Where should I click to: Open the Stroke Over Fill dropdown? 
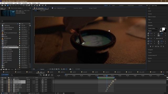pyautogui.click(x=161, y=38)
